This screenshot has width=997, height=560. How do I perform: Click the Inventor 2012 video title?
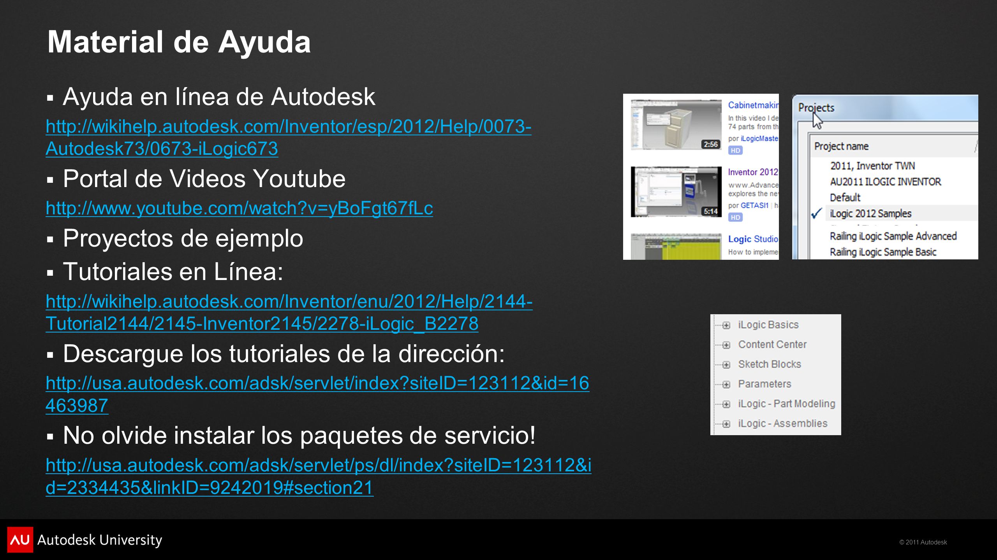click(753, 172)
